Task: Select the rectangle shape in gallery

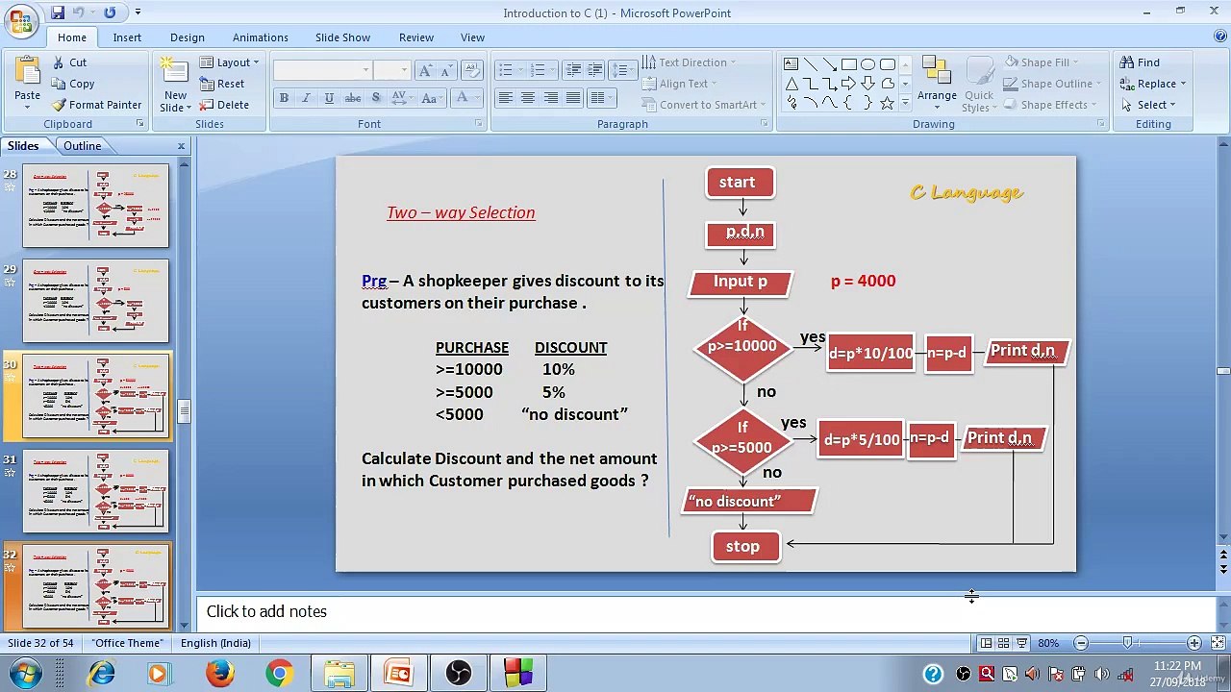Action: (x=849, y=64)
